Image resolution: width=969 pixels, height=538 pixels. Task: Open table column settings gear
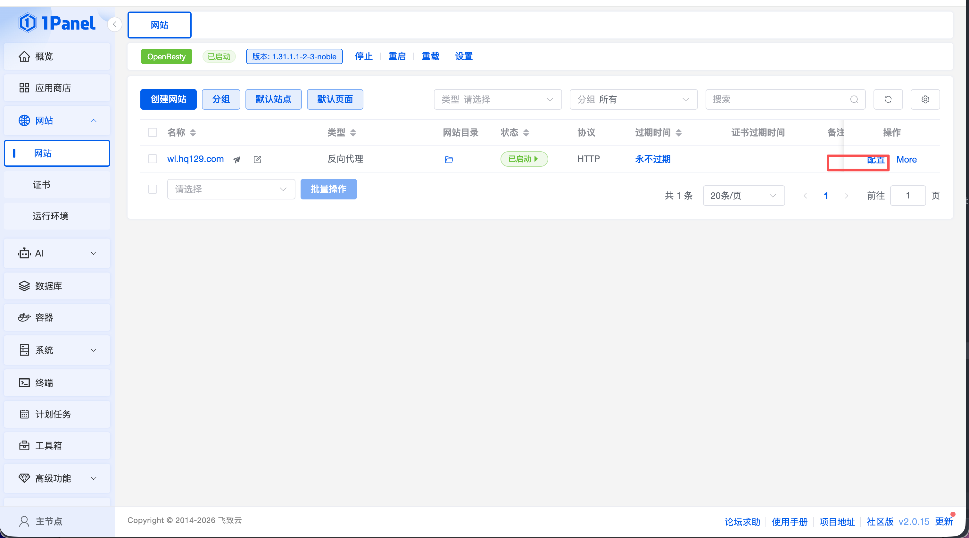(925, 99)
